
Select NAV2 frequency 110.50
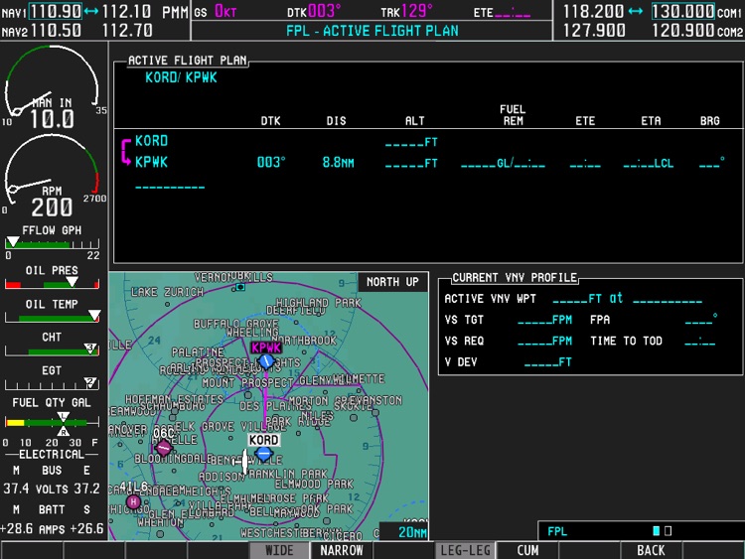[56, 31]
